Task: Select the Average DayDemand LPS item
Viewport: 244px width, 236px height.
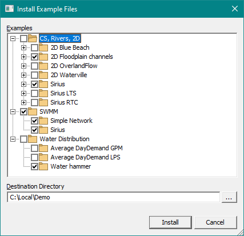Action: click(x=85, y=157)
